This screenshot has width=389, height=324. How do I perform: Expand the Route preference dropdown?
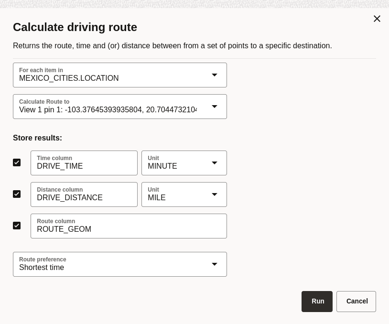point(120,264)
